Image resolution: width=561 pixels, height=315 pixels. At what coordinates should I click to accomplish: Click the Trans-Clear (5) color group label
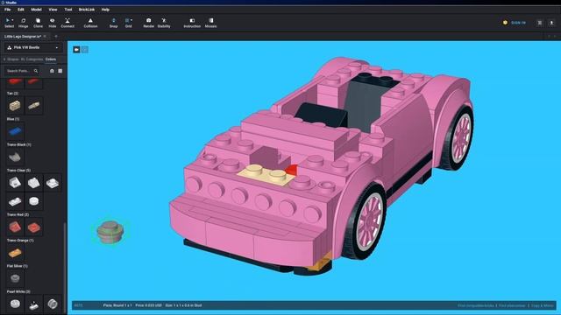(x=18, y=171)
